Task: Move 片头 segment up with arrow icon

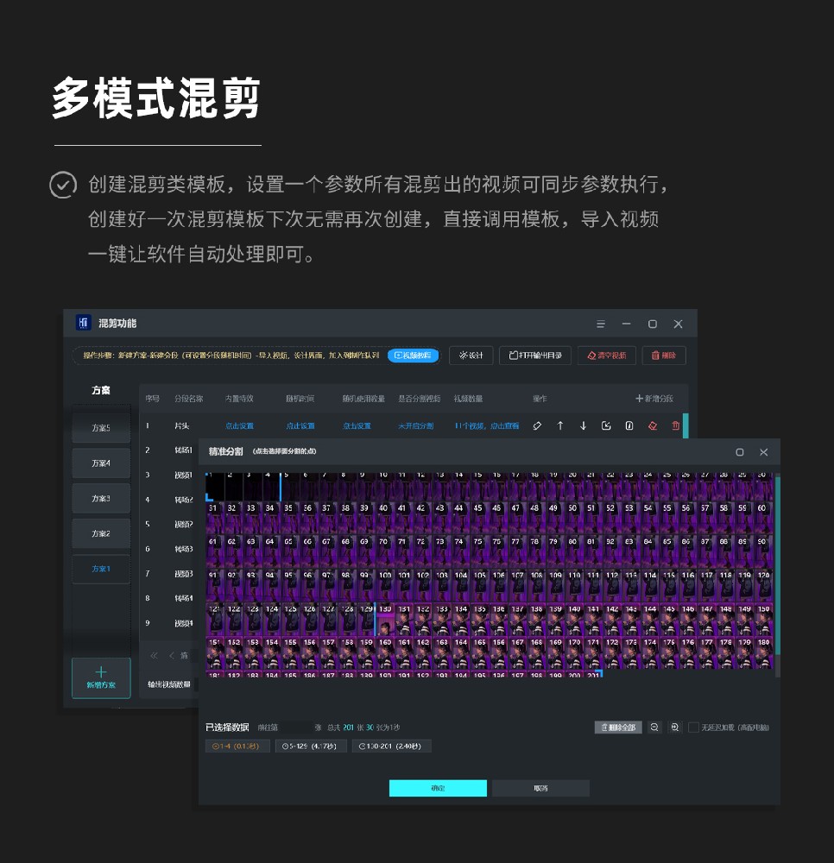Action: coord(559,425)
